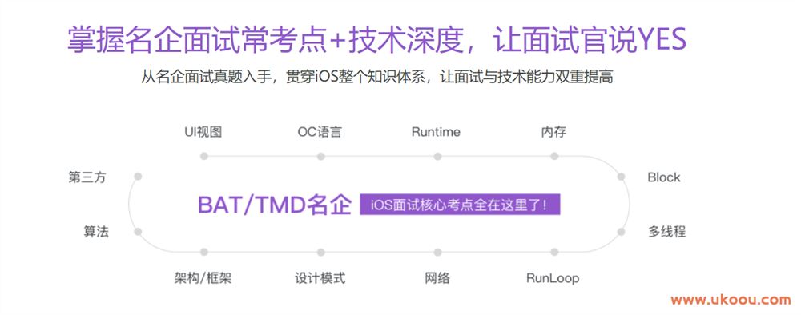Click the node dot beside 'Block'
The image size is (801, 315).
pyautogui.click(x=621, y=177)
